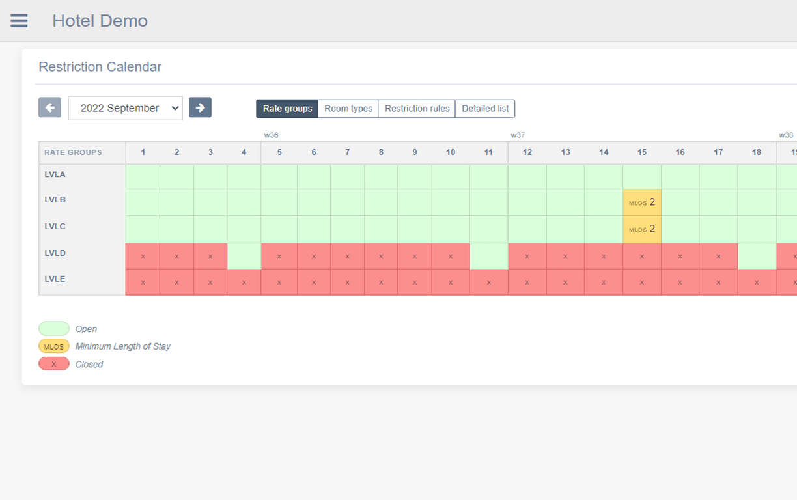Click open LVLD cell on day 18
The image size is (797, 500).
(757, 257)
